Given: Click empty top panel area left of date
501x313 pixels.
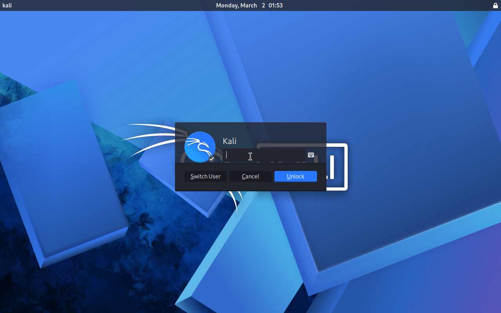Looking at the screenshot, I should (117, 5).
